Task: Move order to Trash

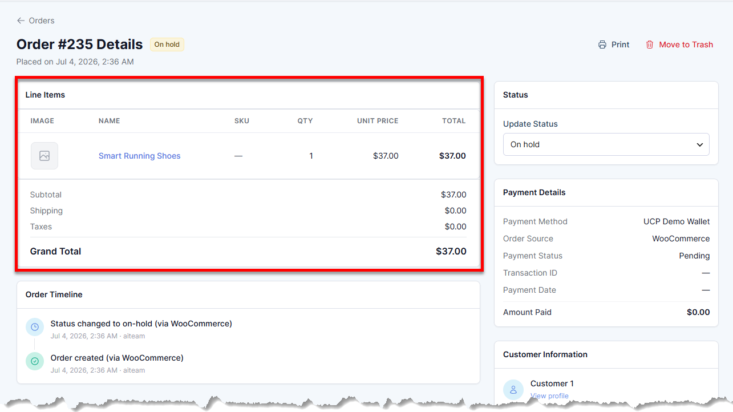Action: point(679,45)
